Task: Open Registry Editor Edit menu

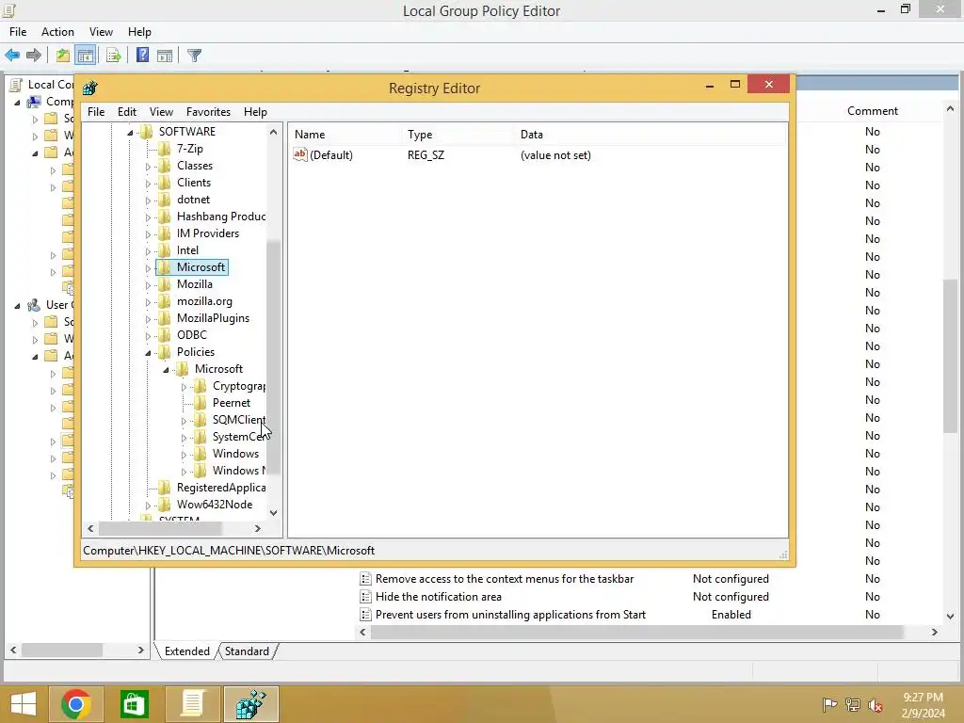Action: [127, 112]
